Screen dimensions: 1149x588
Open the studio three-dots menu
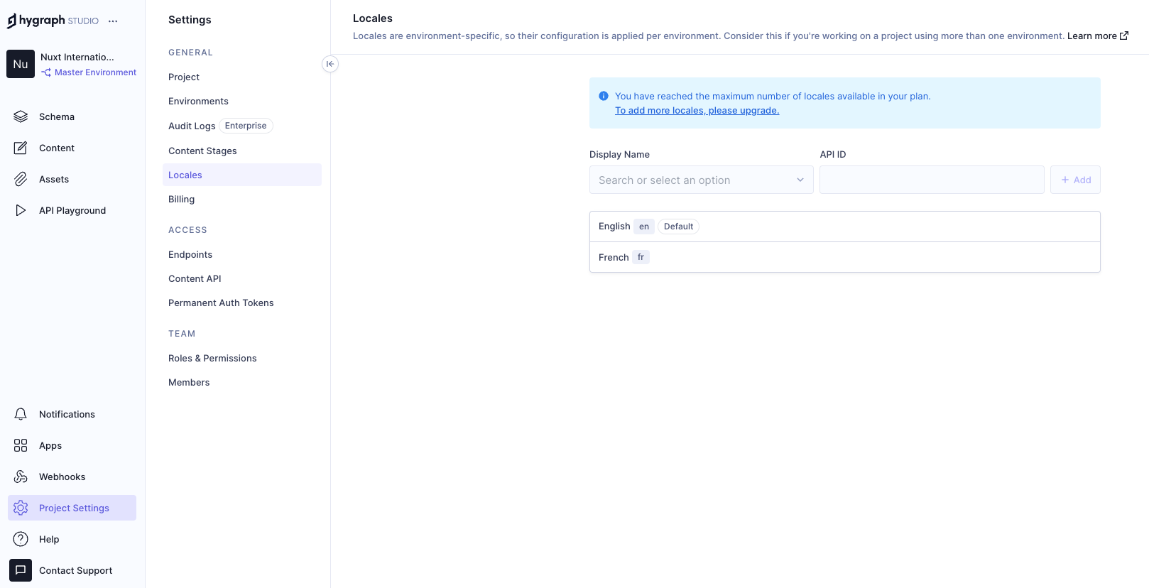tap(113, 21)
